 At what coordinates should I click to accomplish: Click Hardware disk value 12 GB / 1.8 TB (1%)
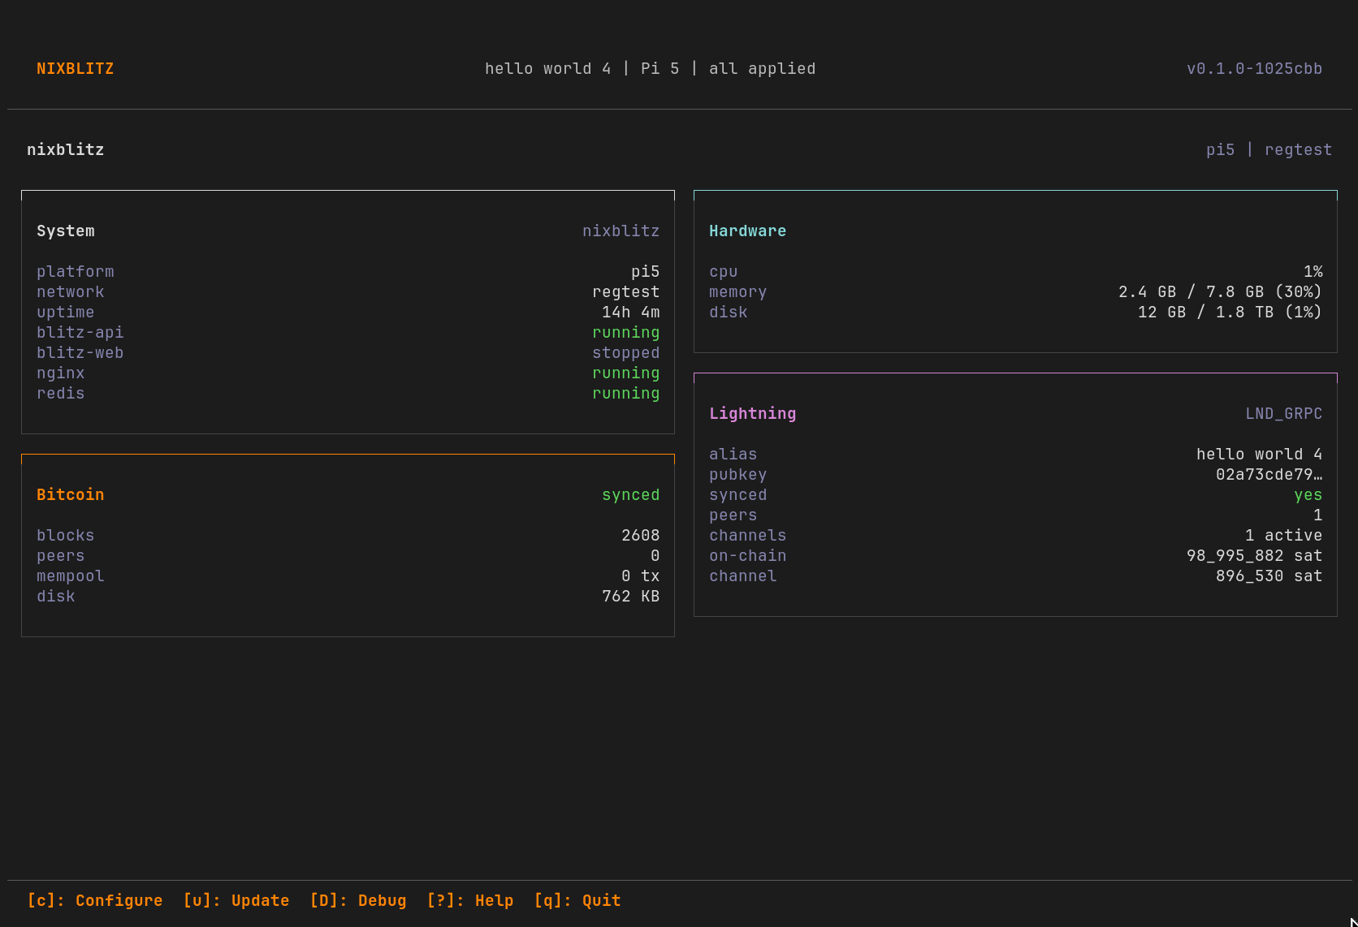[1230, 313]
